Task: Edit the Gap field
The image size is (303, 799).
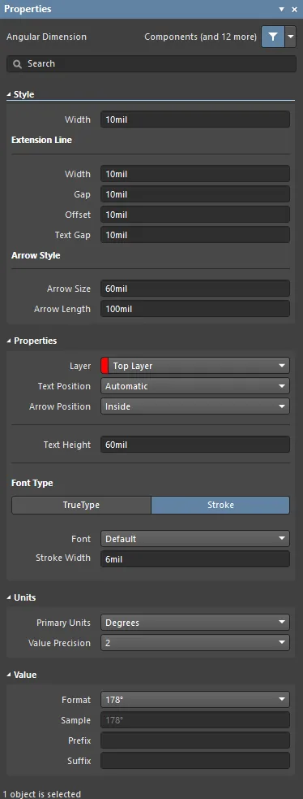Action: click(195, 194)
